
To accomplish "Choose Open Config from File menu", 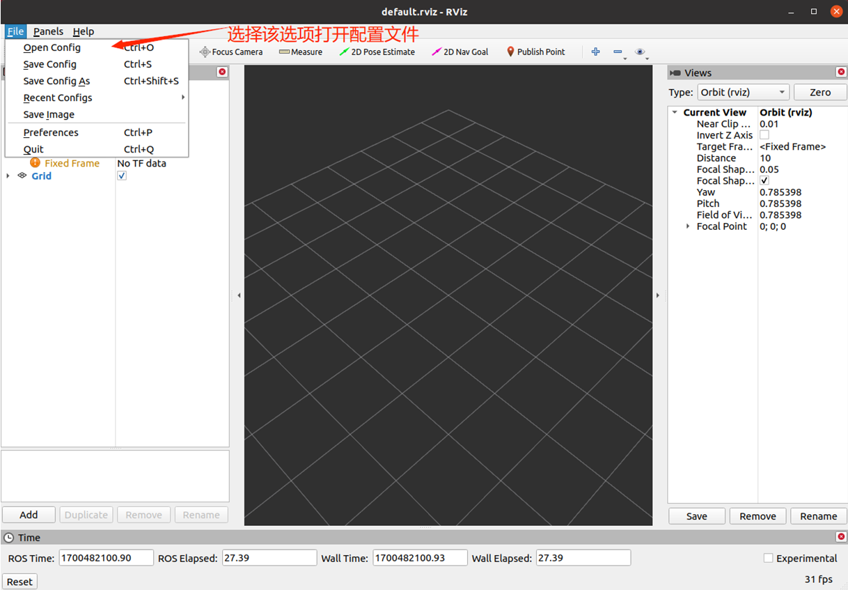I will pos(52,47).
